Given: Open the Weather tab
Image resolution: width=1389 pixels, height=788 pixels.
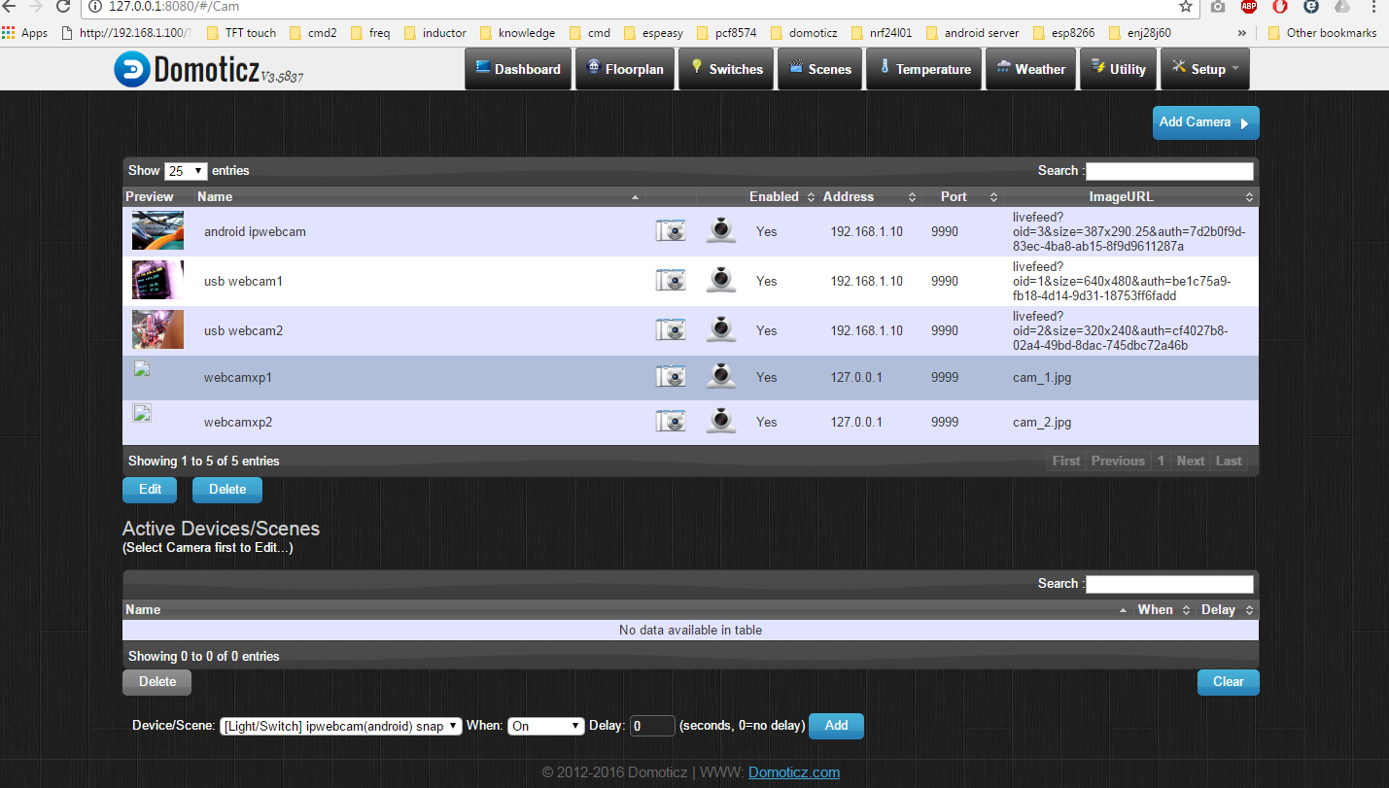Looking at the screenshot, I should 1030,69.
